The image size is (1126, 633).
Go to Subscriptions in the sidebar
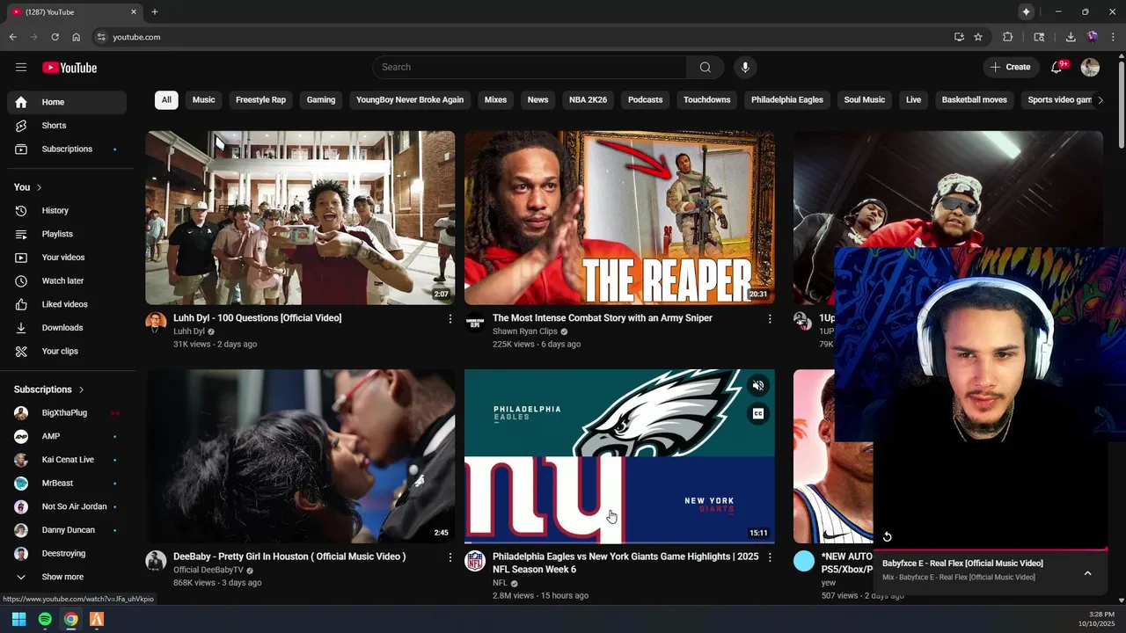(x=67, y=149)
